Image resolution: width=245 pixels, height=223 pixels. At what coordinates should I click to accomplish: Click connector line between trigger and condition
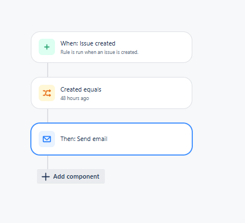(x=48, y=70)
